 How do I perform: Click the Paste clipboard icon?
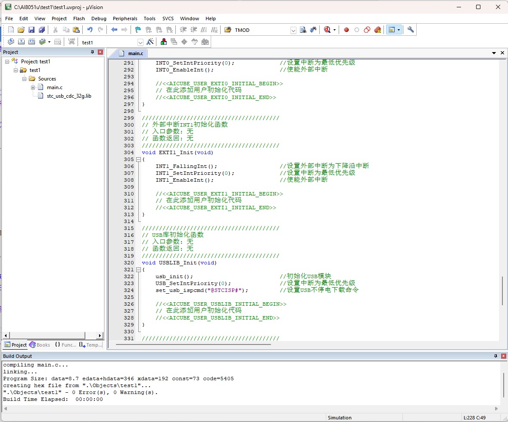(x=76, y=30)
